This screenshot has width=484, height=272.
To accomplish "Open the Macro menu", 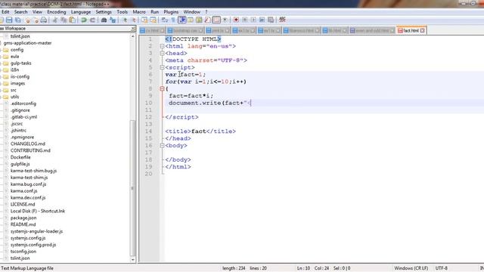I will [x=139, y=12].
